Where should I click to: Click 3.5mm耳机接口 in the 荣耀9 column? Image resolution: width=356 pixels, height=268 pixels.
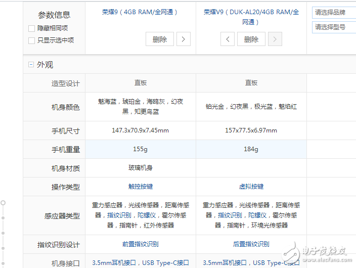[x=114, y=263]
